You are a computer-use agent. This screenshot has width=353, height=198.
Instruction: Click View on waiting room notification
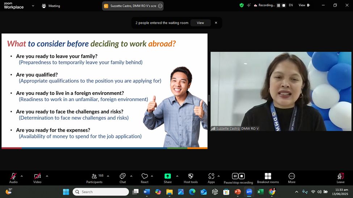tap(200, 23)
